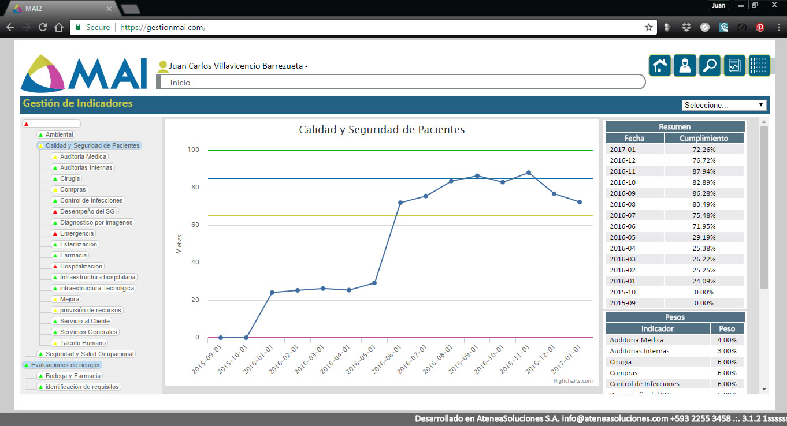Open the Seleccione... dropdown
Screen dimensions: 787x426
click(x=725, y=105)
